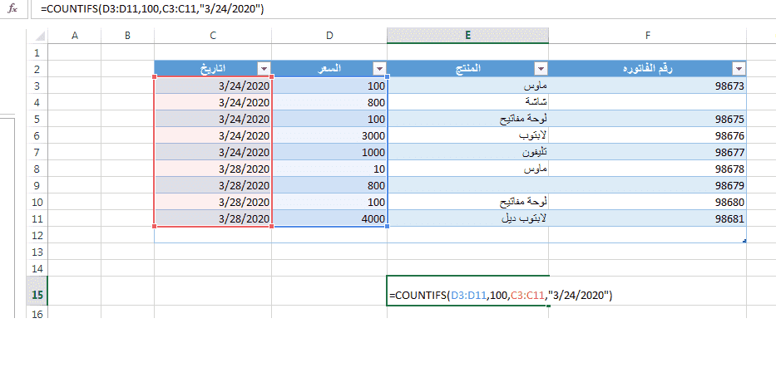The image size is (776, 382).
Task: Click the اتاريخ table header cell
Action: 213,68
